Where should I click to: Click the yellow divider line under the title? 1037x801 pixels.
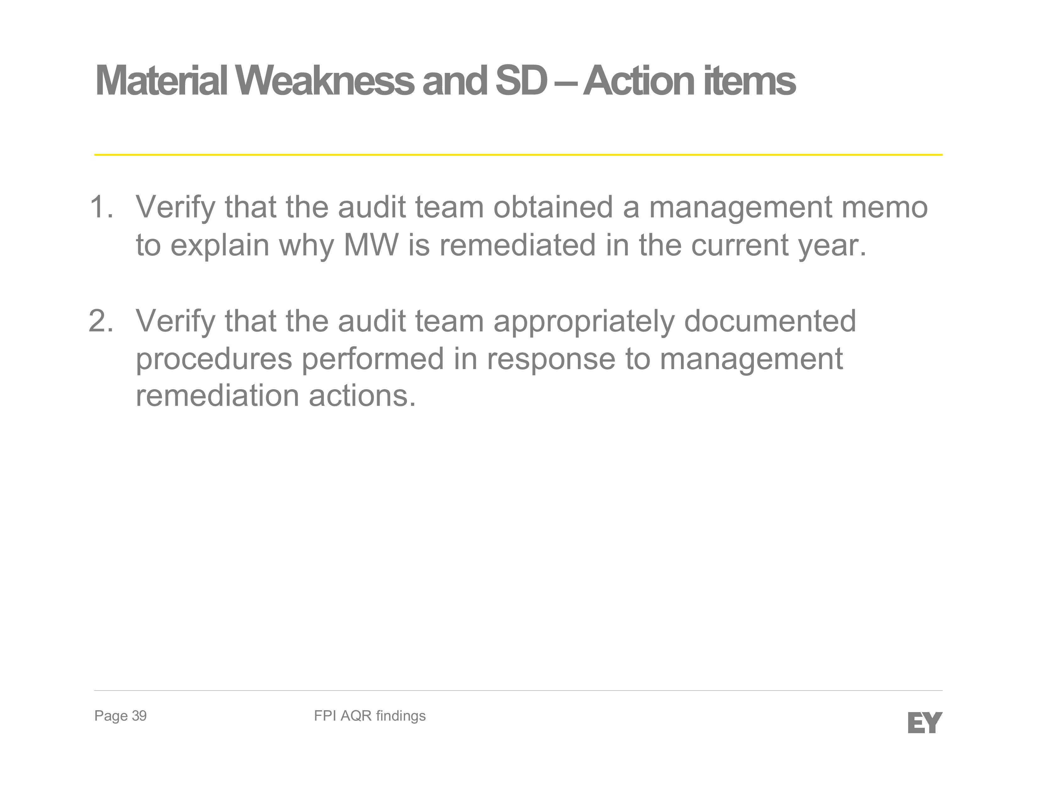[x=518, y=155]
